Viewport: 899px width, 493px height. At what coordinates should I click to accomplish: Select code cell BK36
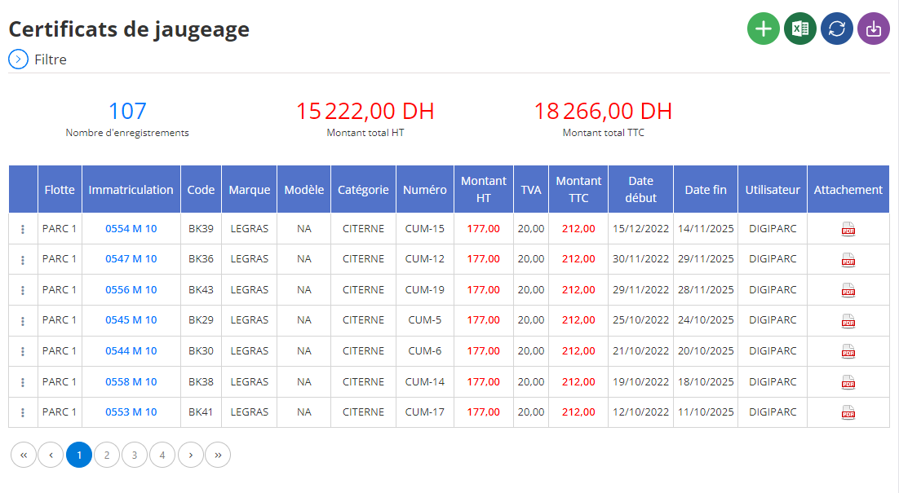pos(201,259)
